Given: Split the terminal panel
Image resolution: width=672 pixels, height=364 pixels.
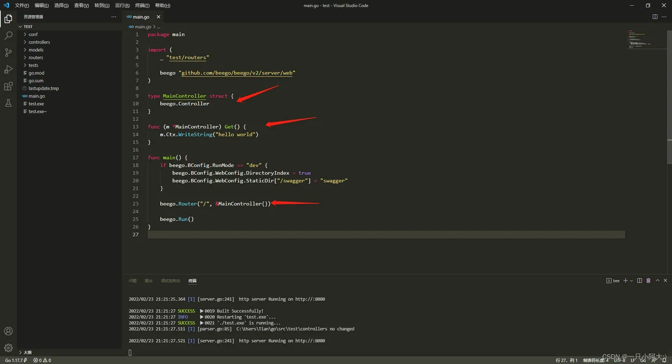Looking at the screenshot, I should click(x=640, y=281).
